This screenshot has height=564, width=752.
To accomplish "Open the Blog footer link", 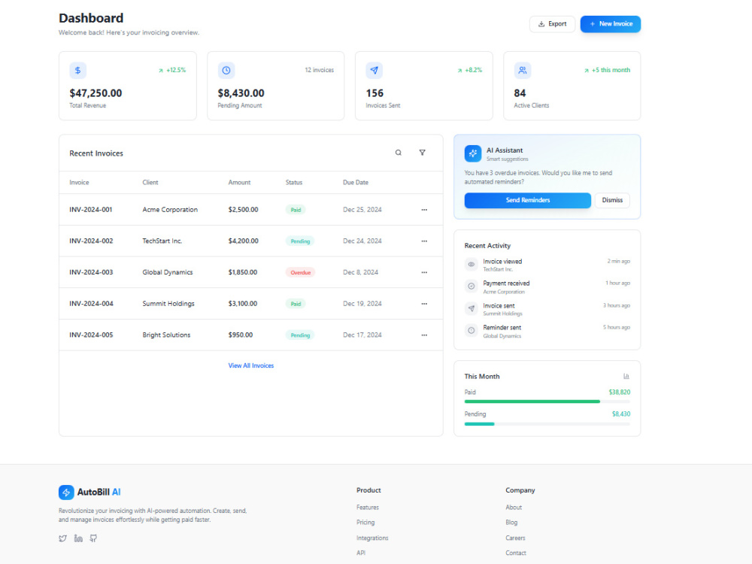I will [x=511, y=523].
